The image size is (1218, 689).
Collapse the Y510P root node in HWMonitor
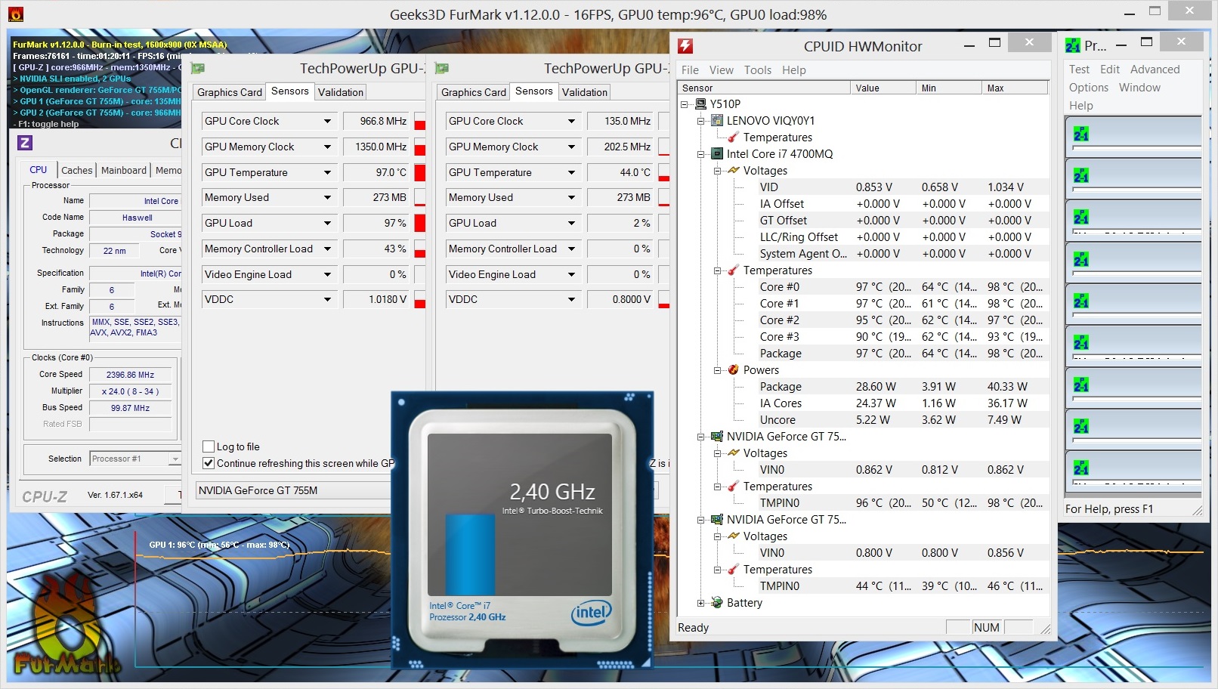tap(685, 104)
